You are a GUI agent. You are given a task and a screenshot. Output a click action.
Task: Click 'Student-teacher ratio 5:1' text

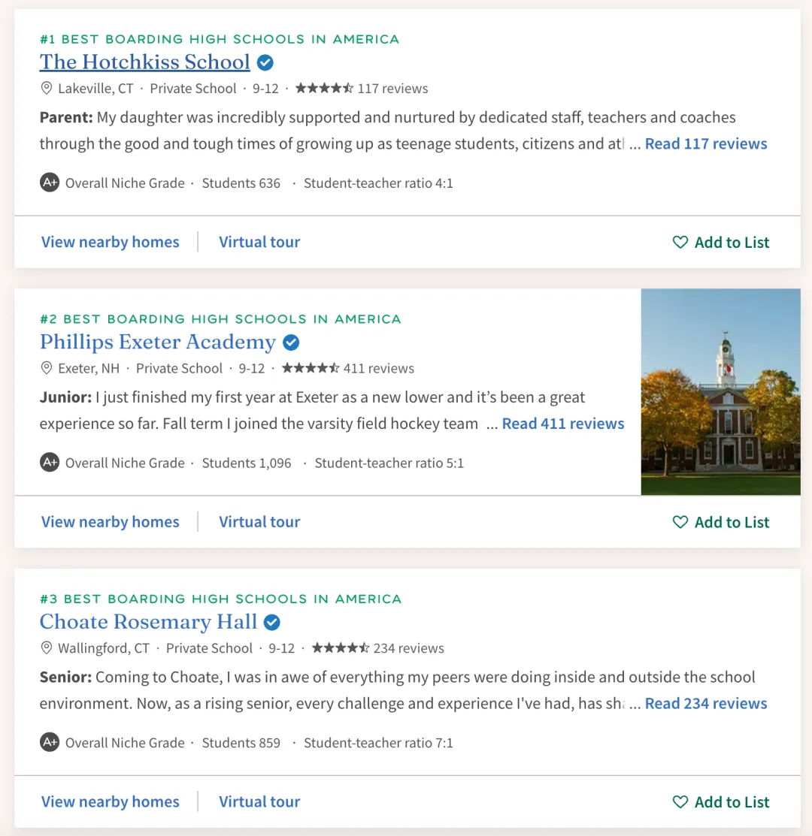point(389,463)
